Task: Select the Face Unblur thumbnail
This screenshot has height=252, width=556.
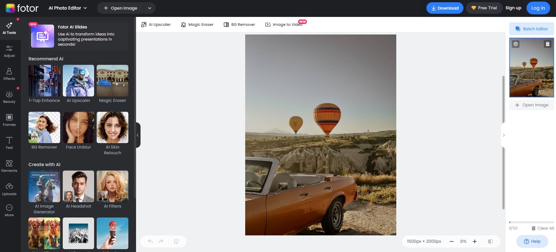Action: 78,127
